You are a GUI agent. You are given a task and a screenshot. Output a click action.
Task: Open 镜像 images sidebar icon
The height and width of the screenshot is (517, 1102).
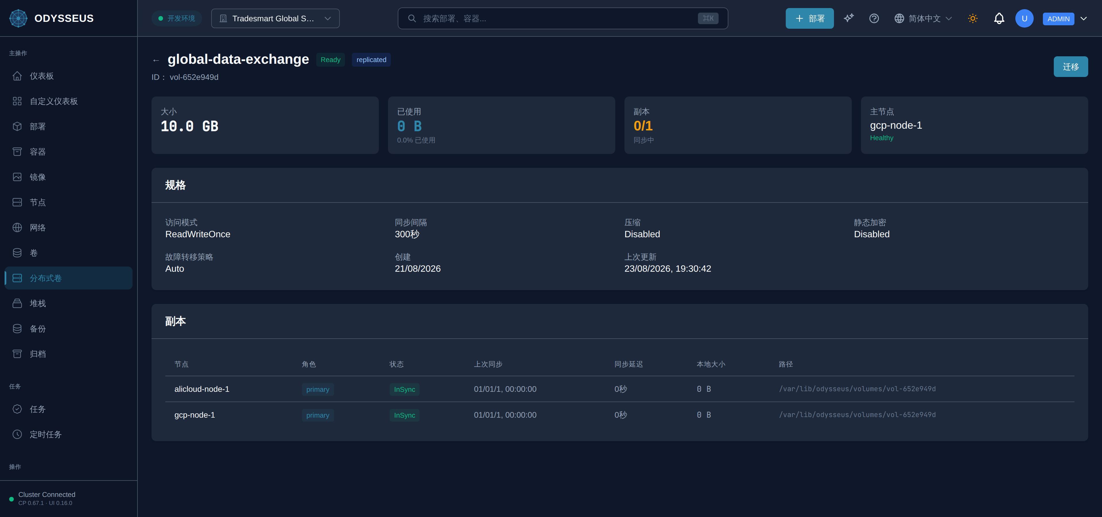pos(17,177)
